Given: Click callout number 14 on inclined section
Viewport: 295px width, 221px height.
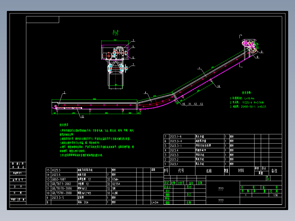Looking at the screenshot, I should (218, 86).
